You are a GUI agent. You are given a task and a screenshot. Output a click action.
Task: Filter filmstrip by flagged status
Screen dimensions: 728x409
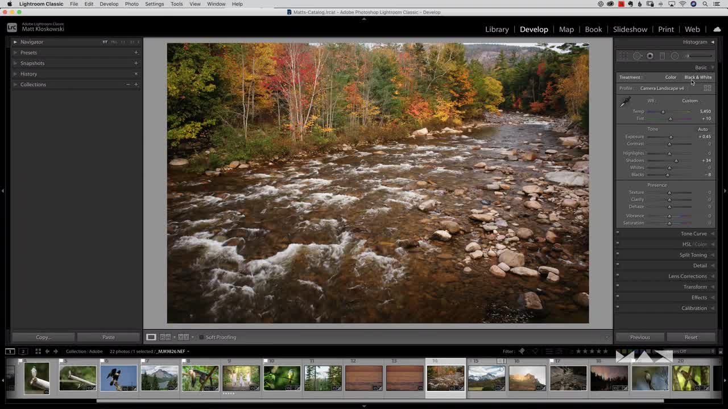tap(522, 351)
